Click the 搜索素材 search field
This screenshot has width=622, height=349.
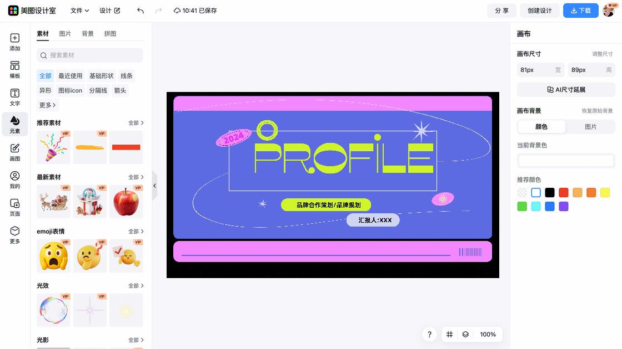click(89, 55)
